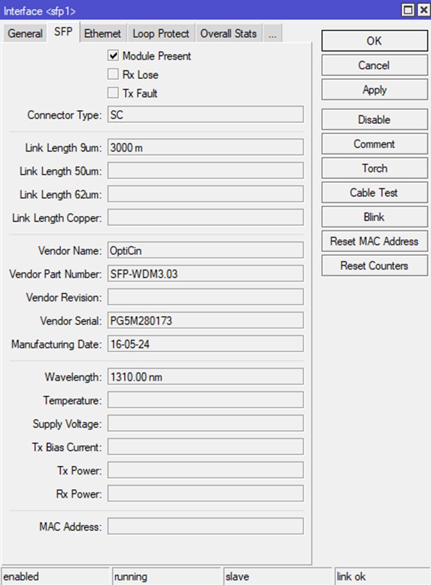The height and width of the screenshot is (585, 431).
Task: Select the SFP tab
Action: [63, 32]
